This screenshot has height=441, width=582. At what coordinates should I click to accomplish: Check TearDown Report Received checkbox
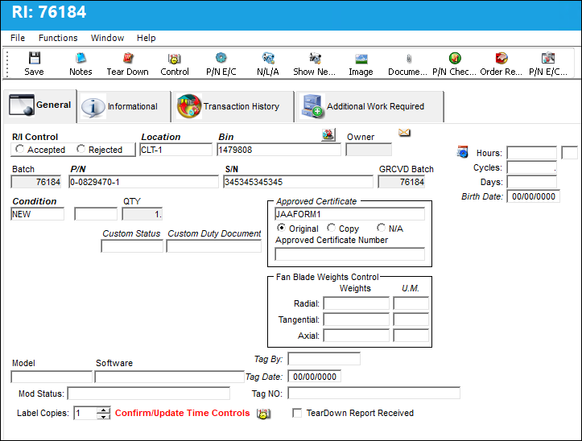point(297,413)
